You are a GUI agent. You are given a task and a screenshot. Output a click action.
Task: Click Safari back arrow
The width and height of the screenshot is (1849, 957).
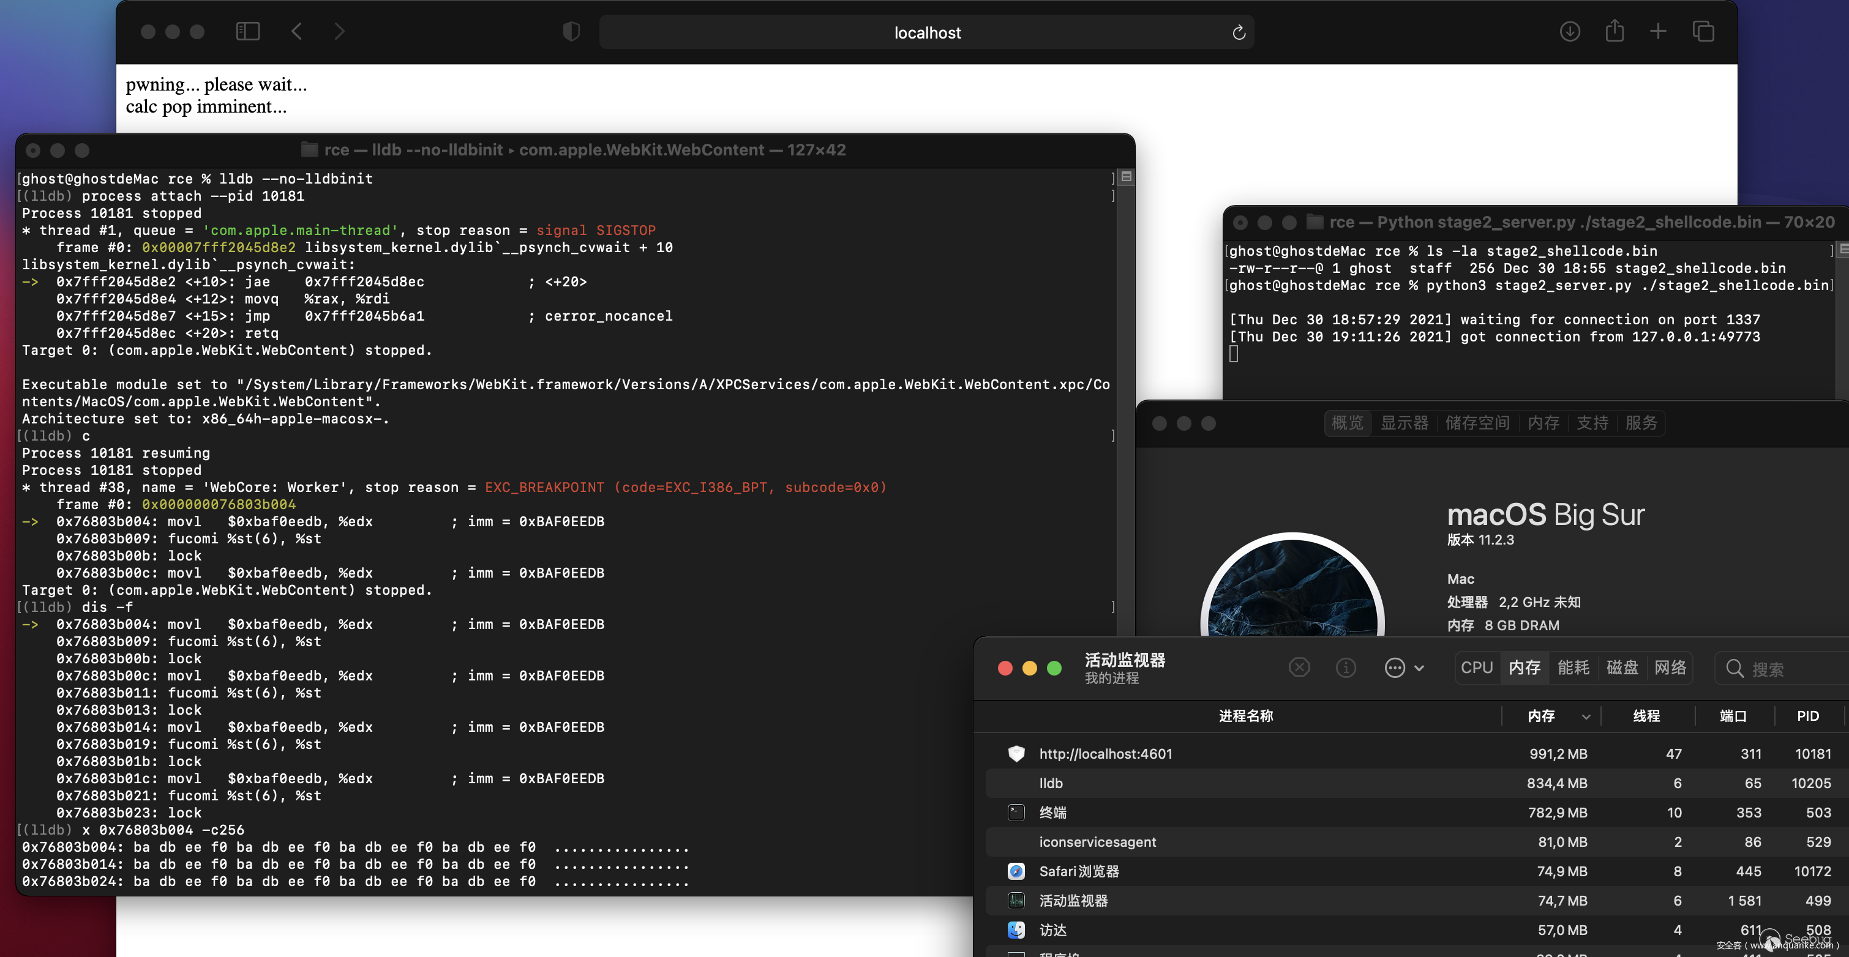296,32
